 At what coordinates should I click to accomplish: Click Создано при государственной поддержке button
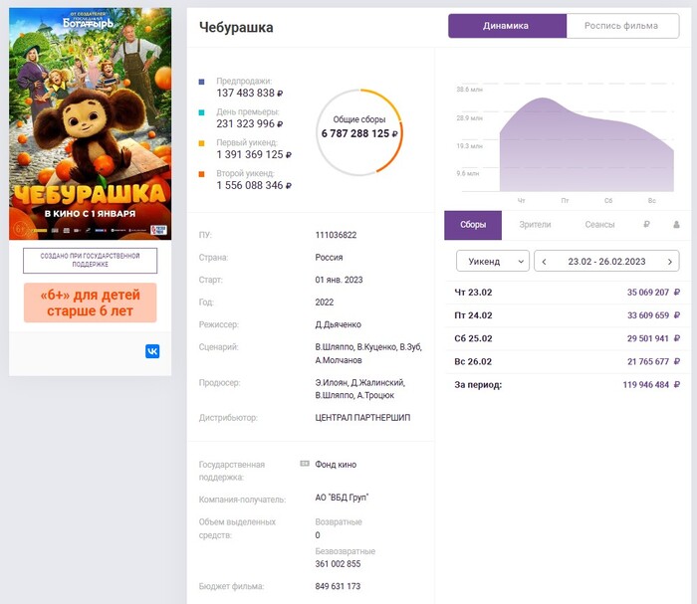click(91, 261)
